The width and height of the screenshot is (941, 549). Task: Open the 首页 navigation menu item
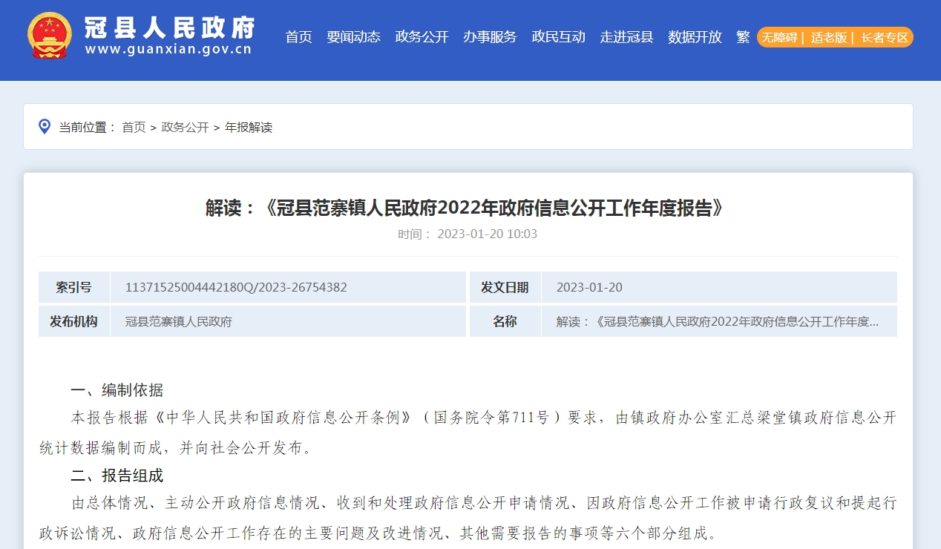[x=299, y=37]
